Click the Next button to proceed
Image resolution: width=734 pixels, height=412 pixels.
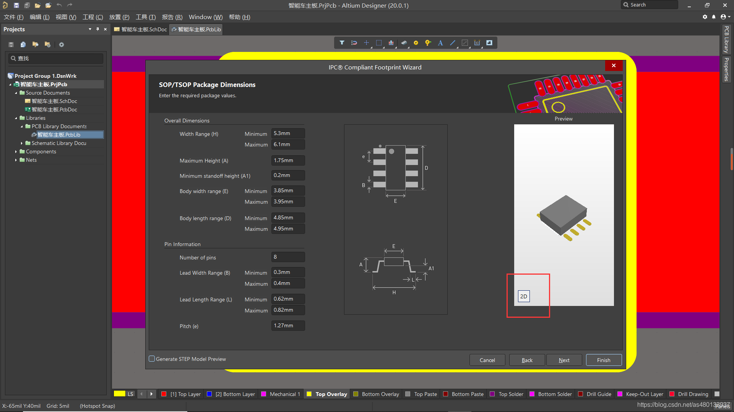563,360
